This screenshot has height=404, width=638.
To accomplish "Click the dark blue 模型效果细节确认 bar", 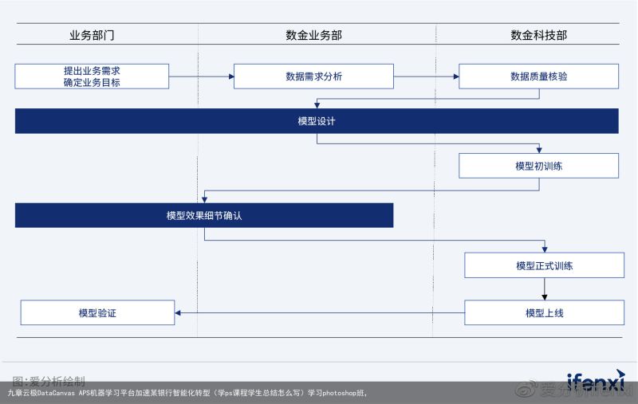I will (204, 215).
